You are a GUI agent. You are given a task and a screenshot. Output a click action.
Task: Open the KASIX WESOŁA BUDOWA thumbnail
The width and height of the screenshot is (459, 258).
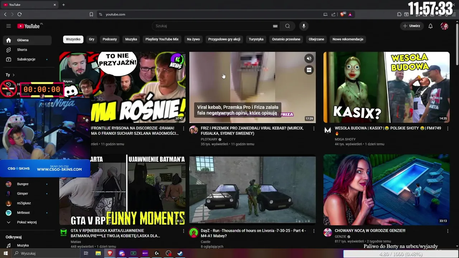coord(386,87)
